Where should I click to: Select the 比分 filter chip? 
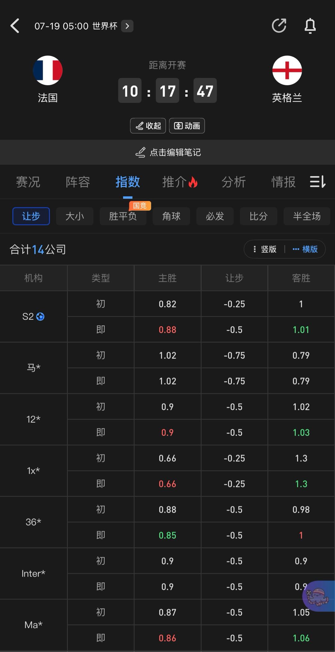click(258, 216)
